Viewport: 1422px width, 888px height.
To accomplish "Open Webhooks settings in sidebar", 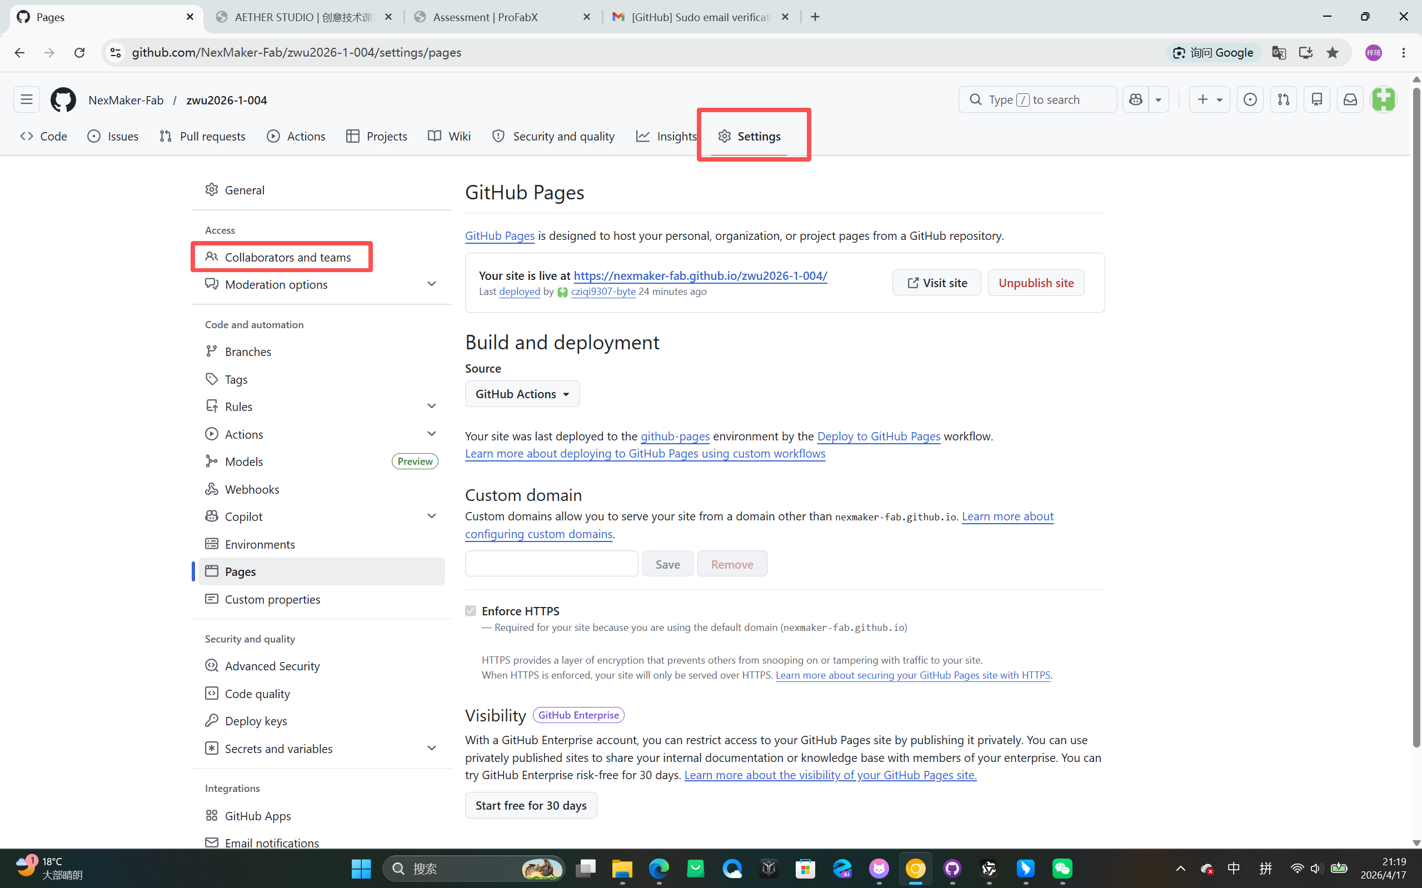I will point(321,489).
